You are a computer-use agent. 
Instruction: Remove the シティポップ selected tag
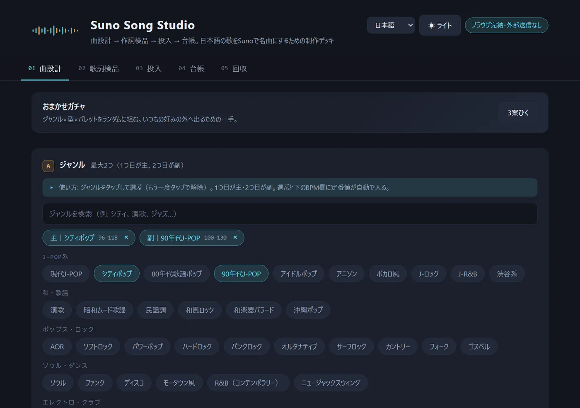(126, 238)
